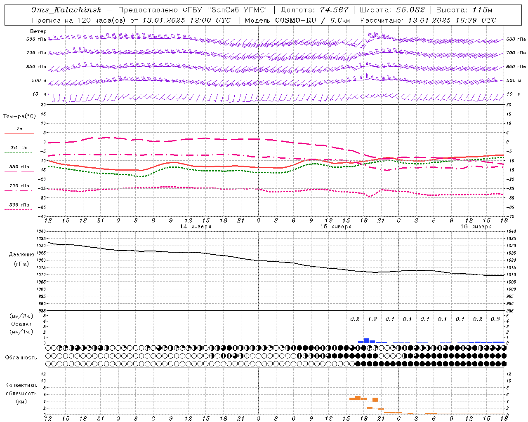The width and height of the screenshot is (528, 422).
Task: Click the "1040" pressure value on the left axis
Action: (x=41, y=232)
